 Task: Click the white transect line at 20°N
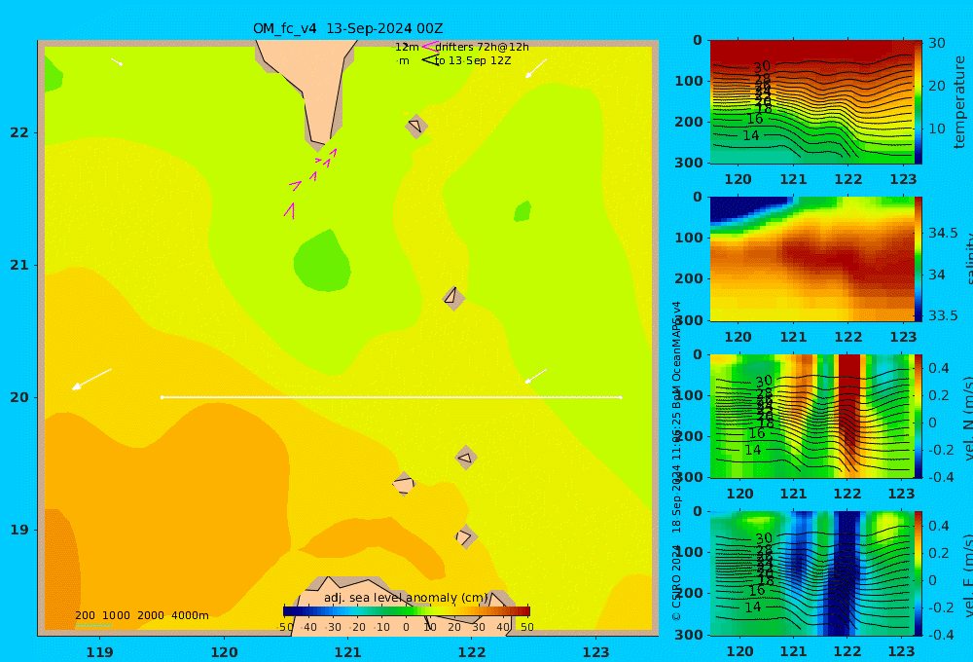[391, 397]
